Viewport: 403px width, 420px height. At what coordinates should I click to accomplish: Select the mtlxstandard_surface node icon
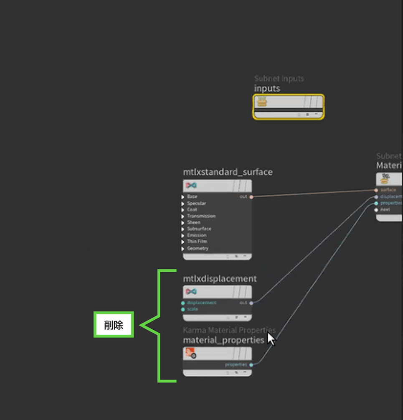point(191,186)
